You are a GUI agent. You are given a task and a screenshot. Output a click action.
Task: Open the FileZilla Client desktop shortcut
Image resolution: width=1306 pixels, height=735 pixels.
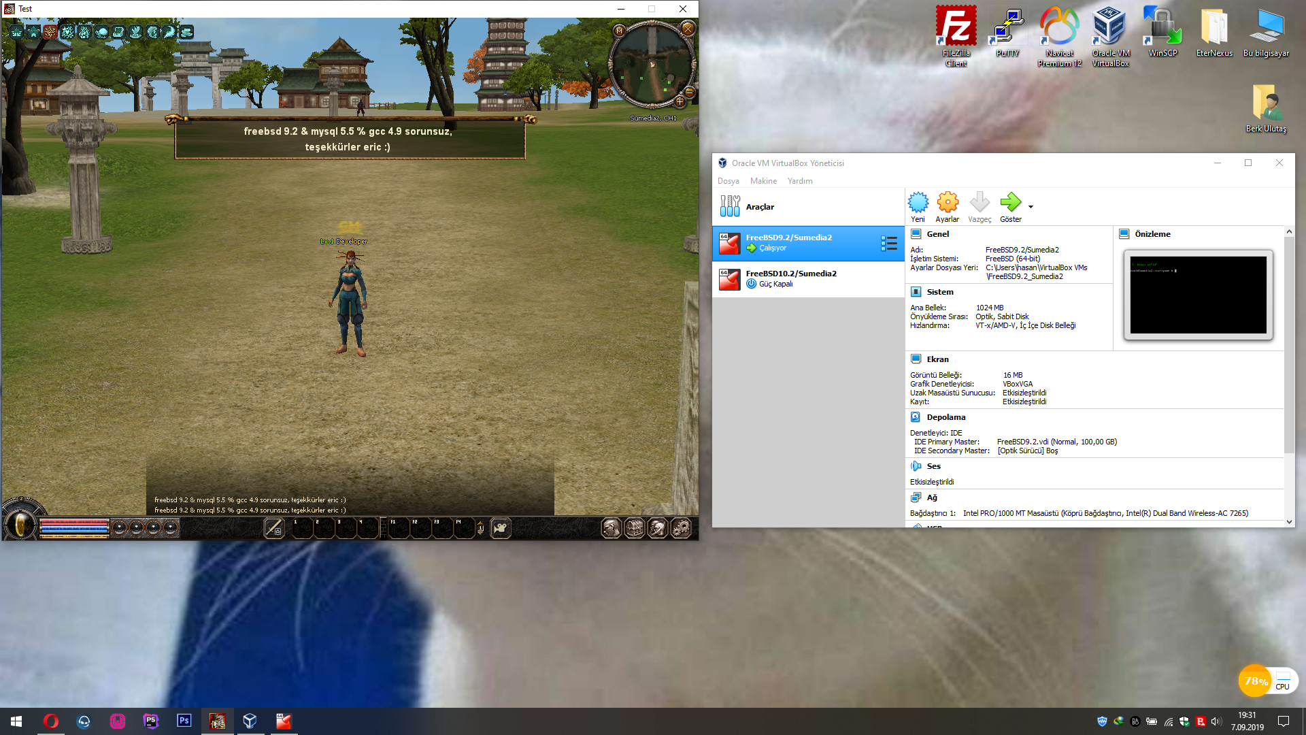click(x=956, y=37)
